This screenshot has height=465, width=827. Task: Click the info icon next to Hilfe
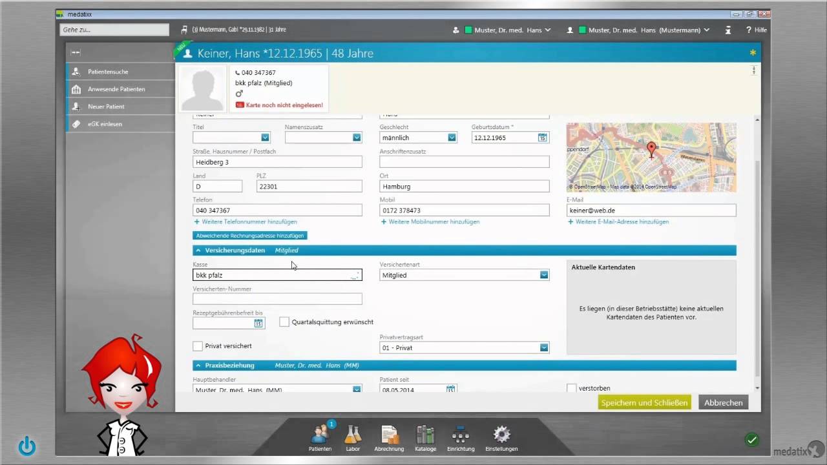pos(728,30)
